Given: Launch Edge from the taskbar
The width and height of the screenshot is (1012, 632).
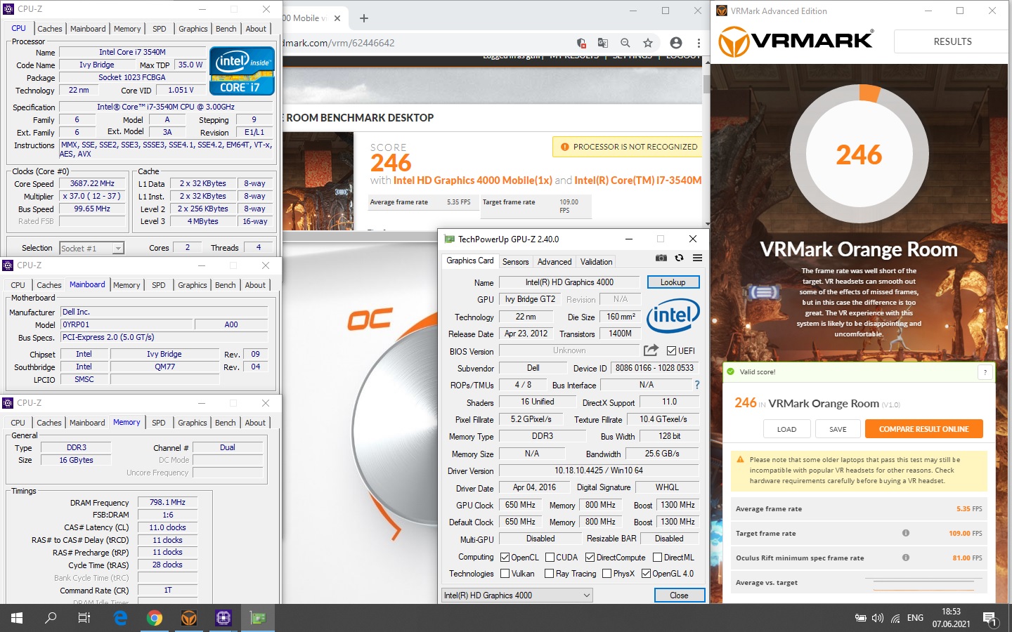Looking at the screenshot, I should (x=121, y=618).
